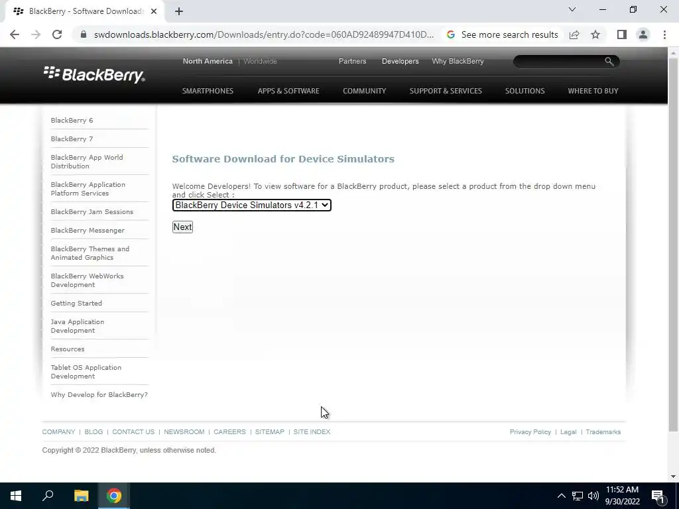Show hidden system tray icons
The image size is (679, 509).
pos(561,496)
